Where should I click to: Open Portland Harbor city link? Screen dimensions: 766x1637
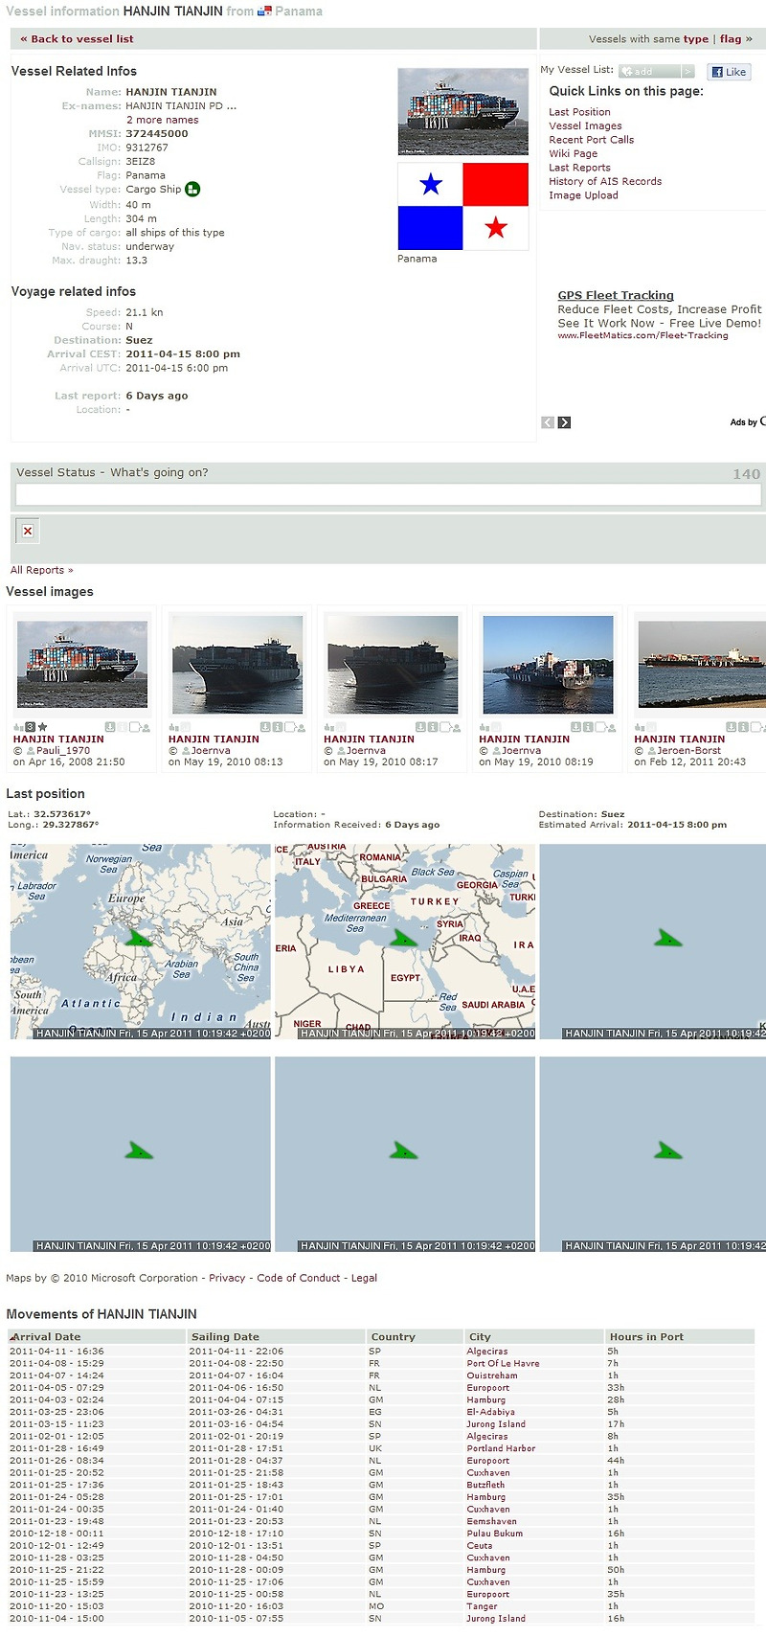[x=501, y=1448]
